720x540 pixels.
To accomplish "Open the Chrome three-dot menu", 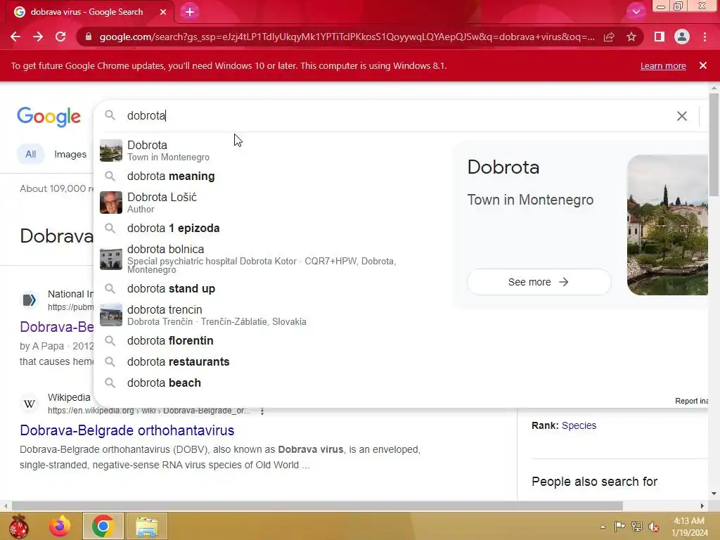I will pyautogui.click(x=705, y=37).
